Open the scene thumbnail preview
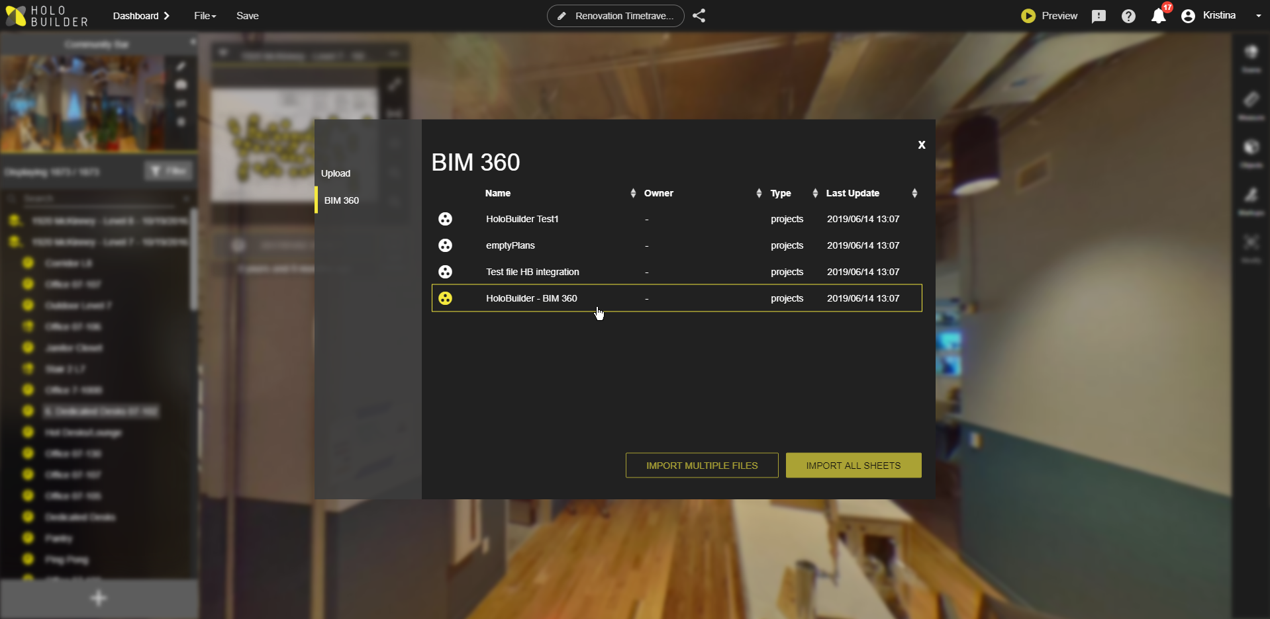The height and width of the screenshot is (619, 1270). tap(82, 104)
